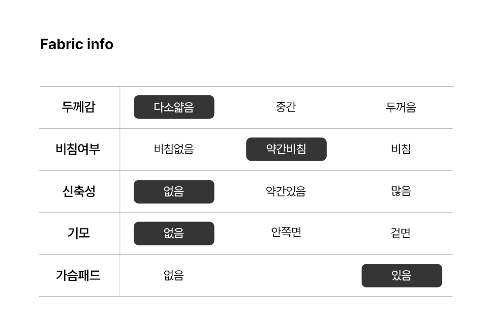492x310 pixels.
Task: Select the highlighted 약간비침 option
Action: (286, 149)
